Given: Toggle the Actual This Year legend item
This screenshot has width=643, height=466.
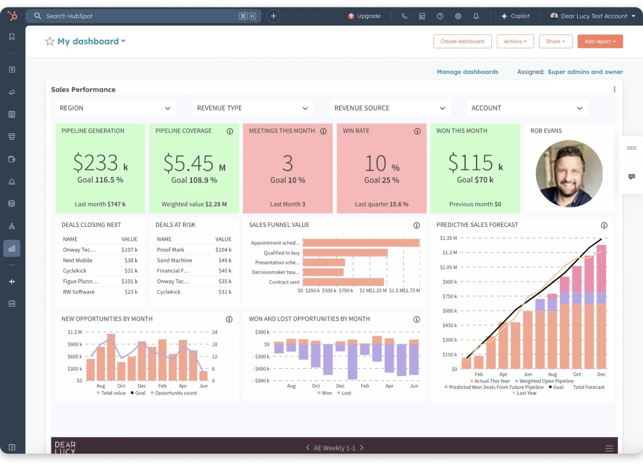Looking at the screenshot, I should (x=490, y=381).
